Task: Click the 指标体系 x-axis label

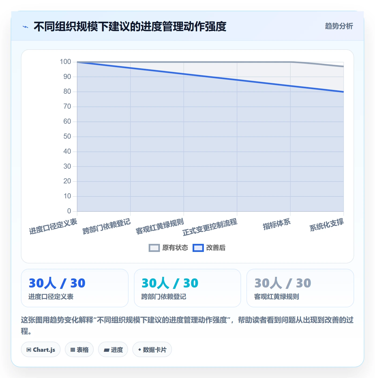Action: pyautogui.click(x=277, y=224)
